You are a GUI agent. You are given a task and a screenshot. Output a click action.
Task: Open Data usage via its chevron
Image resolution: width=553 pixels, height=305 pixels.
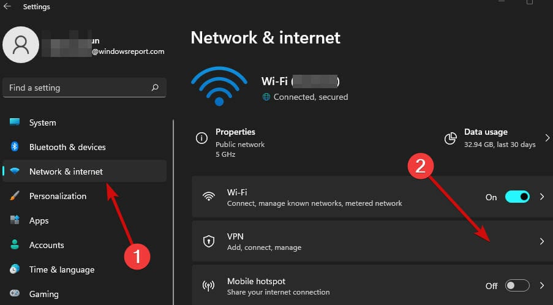(x=547, y=138)
